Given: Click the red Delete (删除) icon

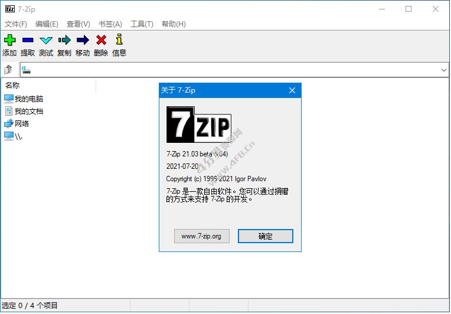Looking at the screenshot, I should [x=102, y=40].
